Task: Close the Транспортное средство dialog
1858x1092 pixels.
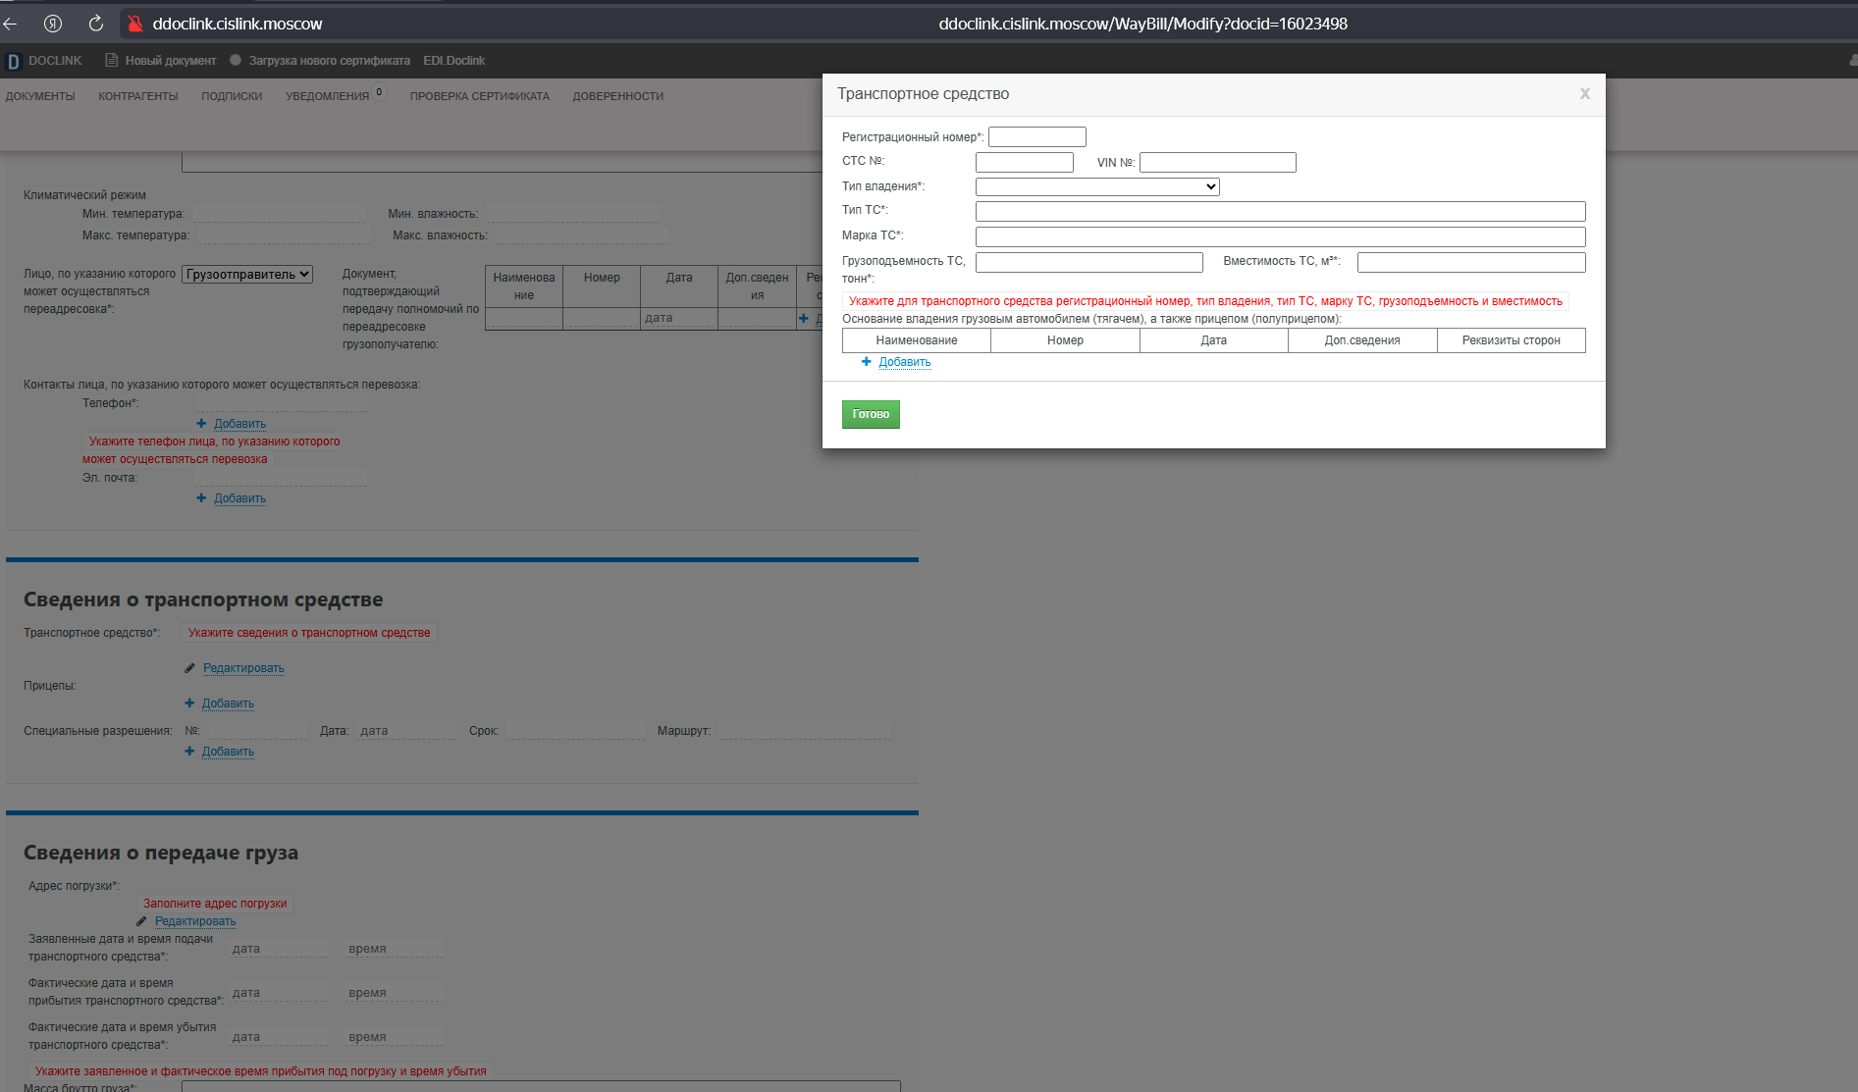Action: (1584, 94)
